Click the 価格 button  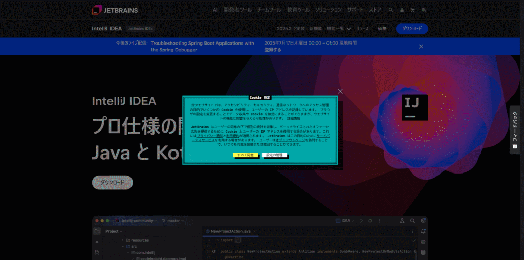[x=382, y=29]
